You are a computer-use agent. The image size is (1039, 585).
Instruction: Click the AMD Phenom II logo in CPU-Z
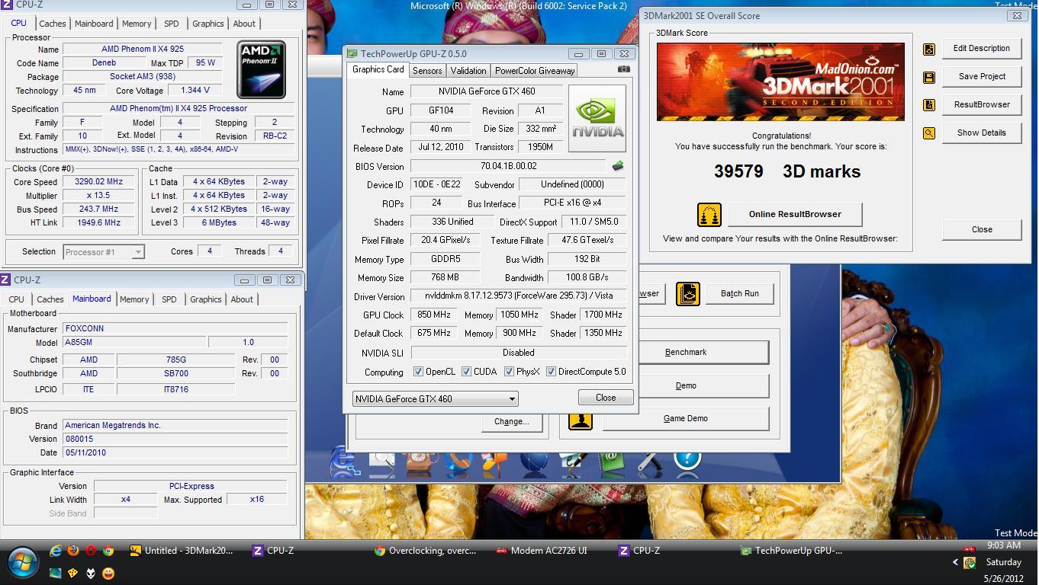coord(261,69)
